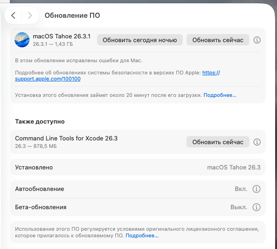277x249 pixels.
Task: Select the Обновление ПО page title
Action: [x=72, y=15]
